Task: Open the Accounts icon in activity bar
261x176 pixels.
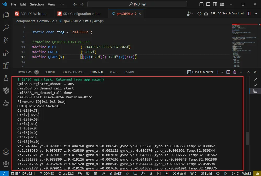Action: [6, 152]
